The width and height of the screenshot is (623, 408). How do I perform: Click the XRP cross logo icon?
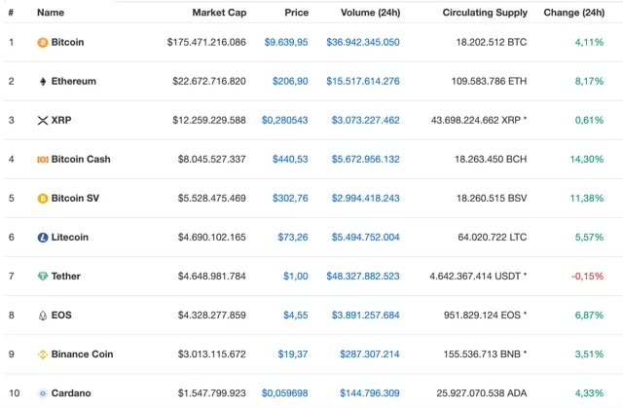(x=43, y=121)
